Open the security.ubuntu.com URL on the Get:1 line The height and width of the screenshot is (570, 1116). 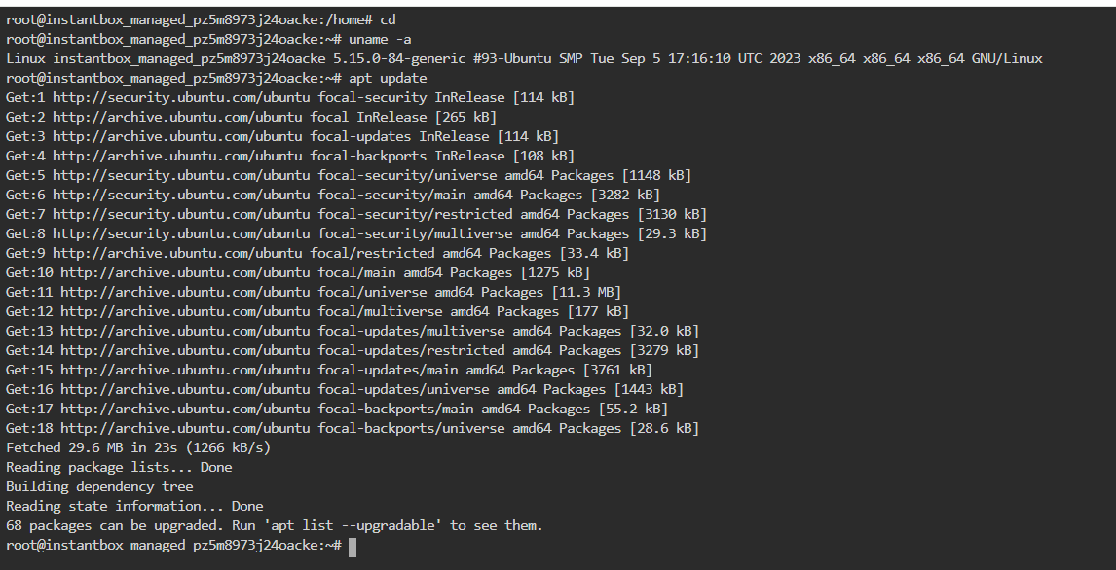coord(181,97)
